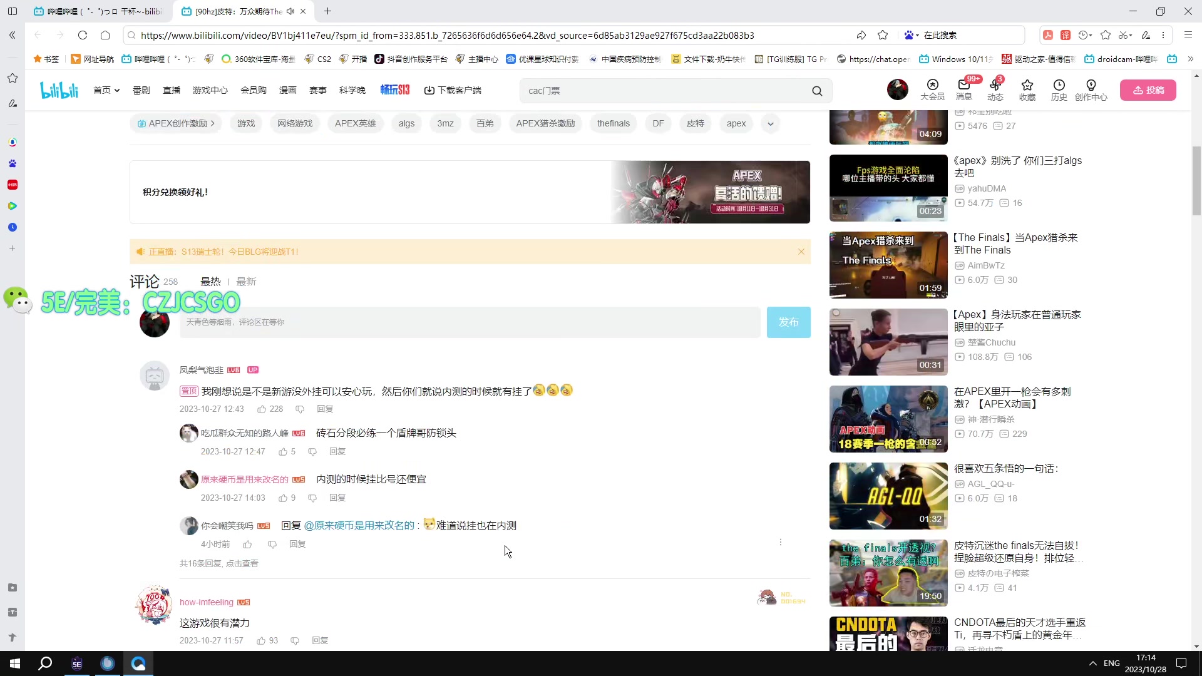Like the pinned comment by 凤梨气泡卅
1202x676 pixels.
[264, 409]
